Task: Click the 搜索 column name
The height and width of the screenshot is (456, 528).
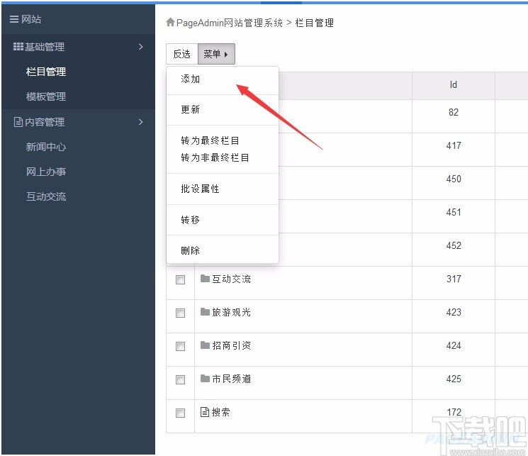Action: pos(221,412)
